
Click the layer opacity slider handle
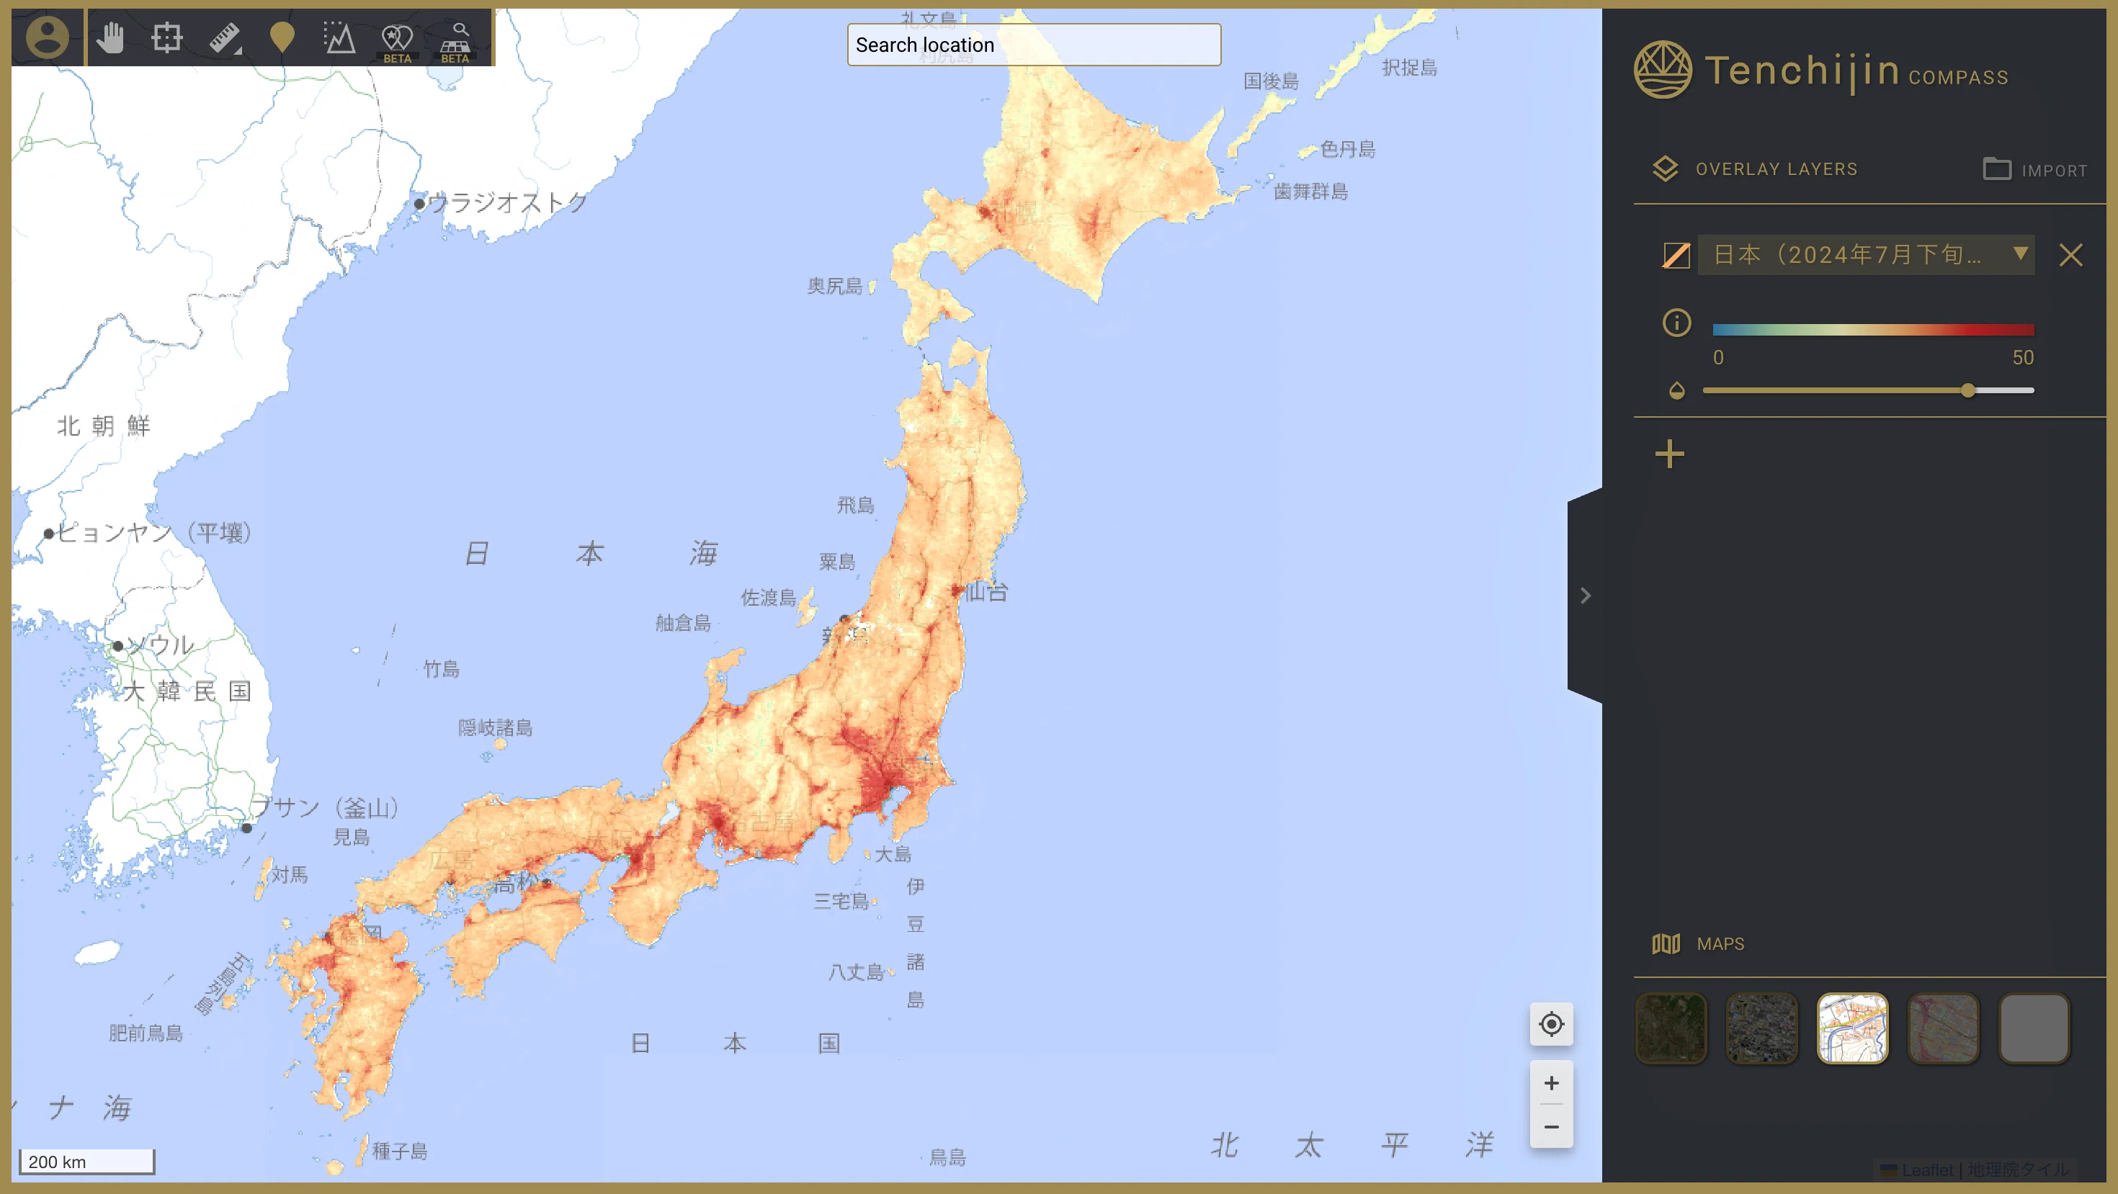click(x=1967, y=390)
